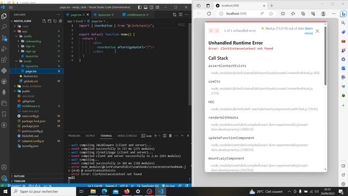Open globals.css in the file tree
This screenshot has height=196, width=348.
tap(31, 81)
